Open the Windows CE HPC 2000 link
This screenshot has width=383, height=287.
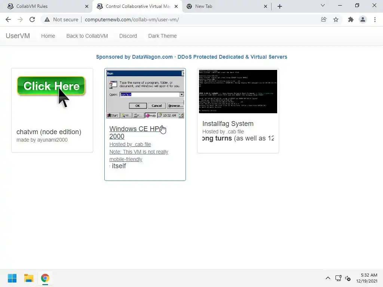click(136, 133)
